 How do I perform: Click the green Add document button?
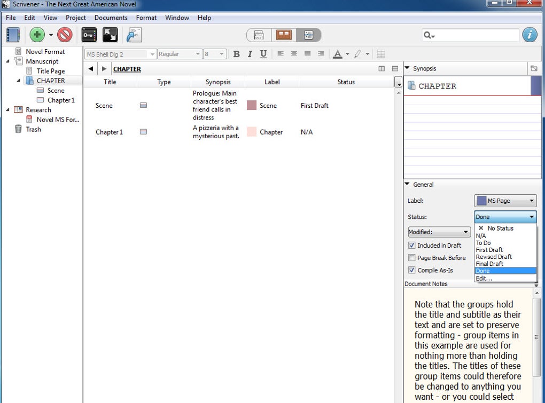click(x=37, y=35)
